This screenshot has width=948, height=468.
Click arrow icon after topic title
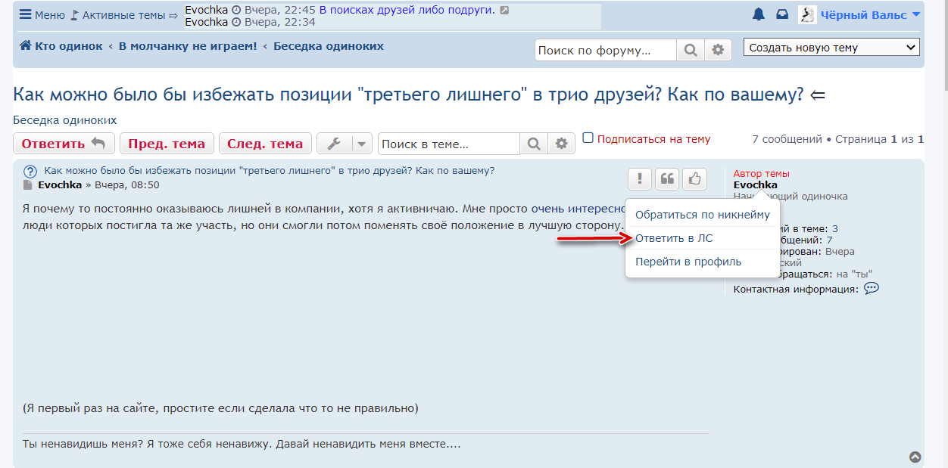[x=818, y=95]
